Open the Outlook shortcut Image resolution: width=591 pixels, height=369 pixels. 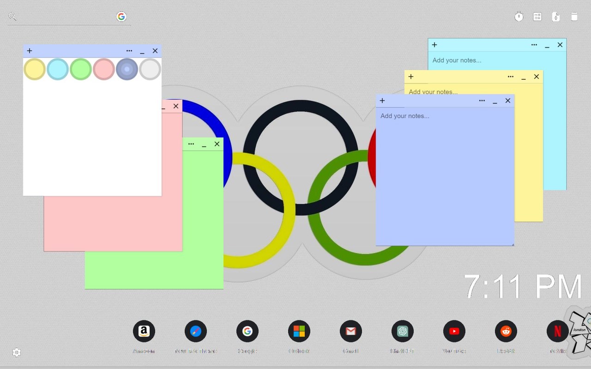(299, 331)
